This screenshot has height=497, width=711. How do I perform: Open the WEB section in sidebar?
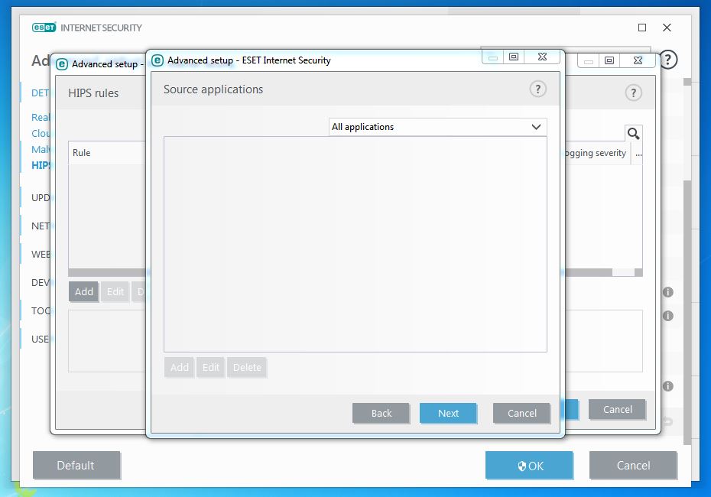point(41,255)
